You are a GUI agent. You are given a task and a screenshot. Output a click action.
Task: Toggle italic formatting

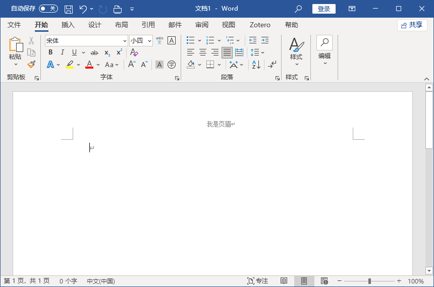tap(62, 52)
